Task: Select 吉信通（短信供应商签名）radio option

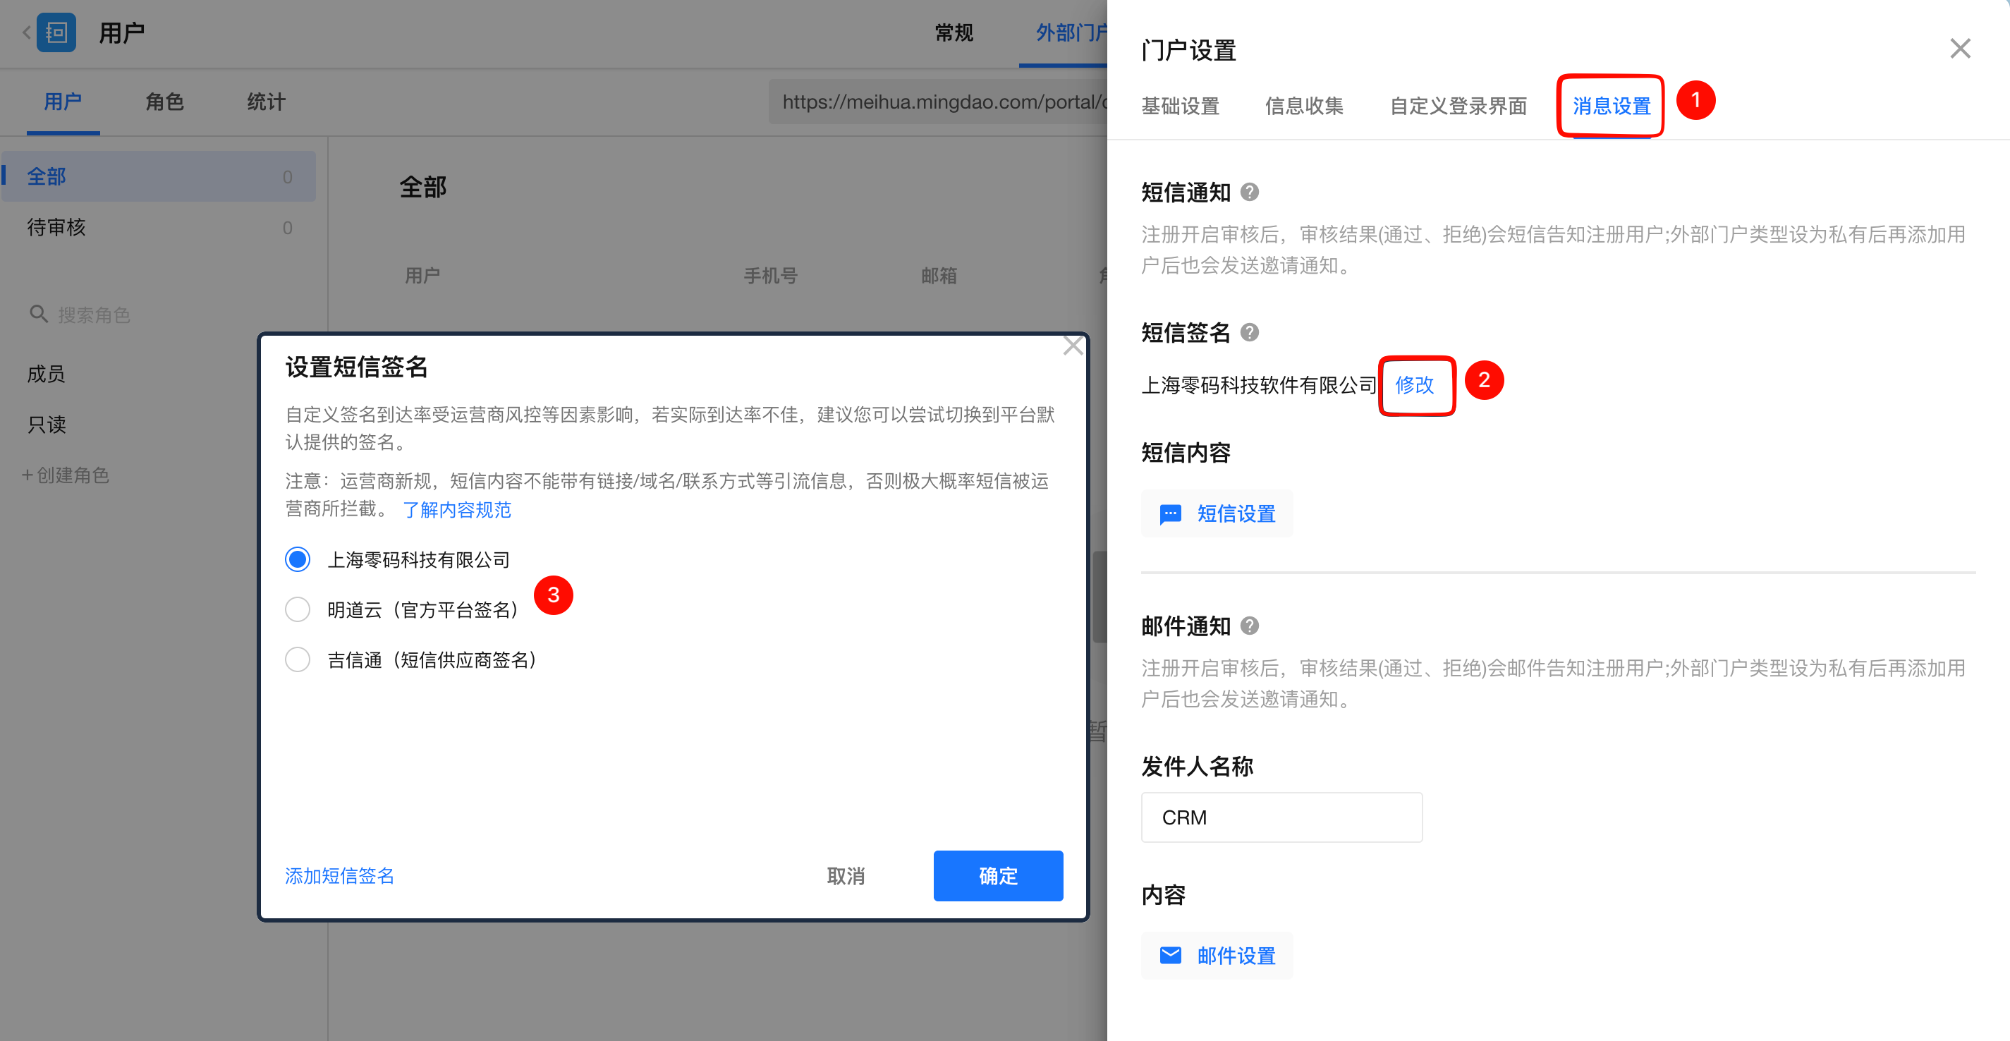Action: coord(298,660)
